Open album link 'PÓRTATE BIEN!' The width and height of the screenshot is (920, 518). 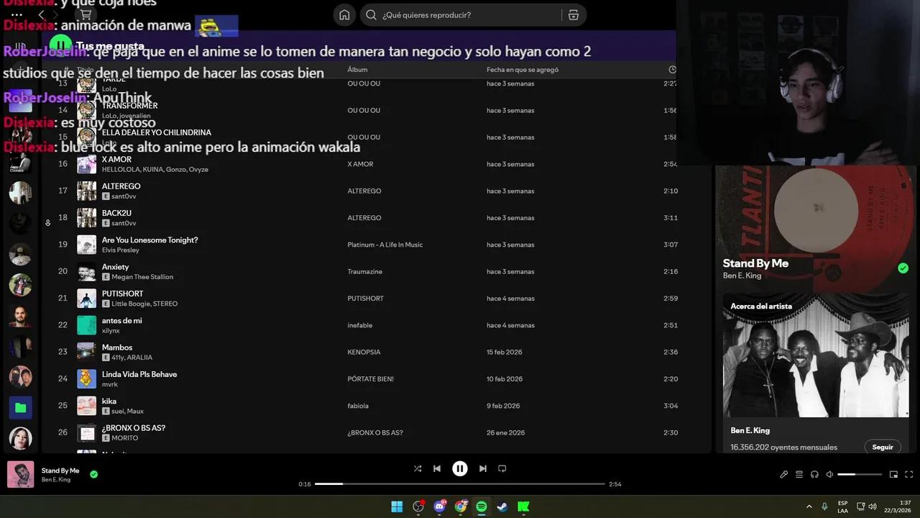[370, 379]
